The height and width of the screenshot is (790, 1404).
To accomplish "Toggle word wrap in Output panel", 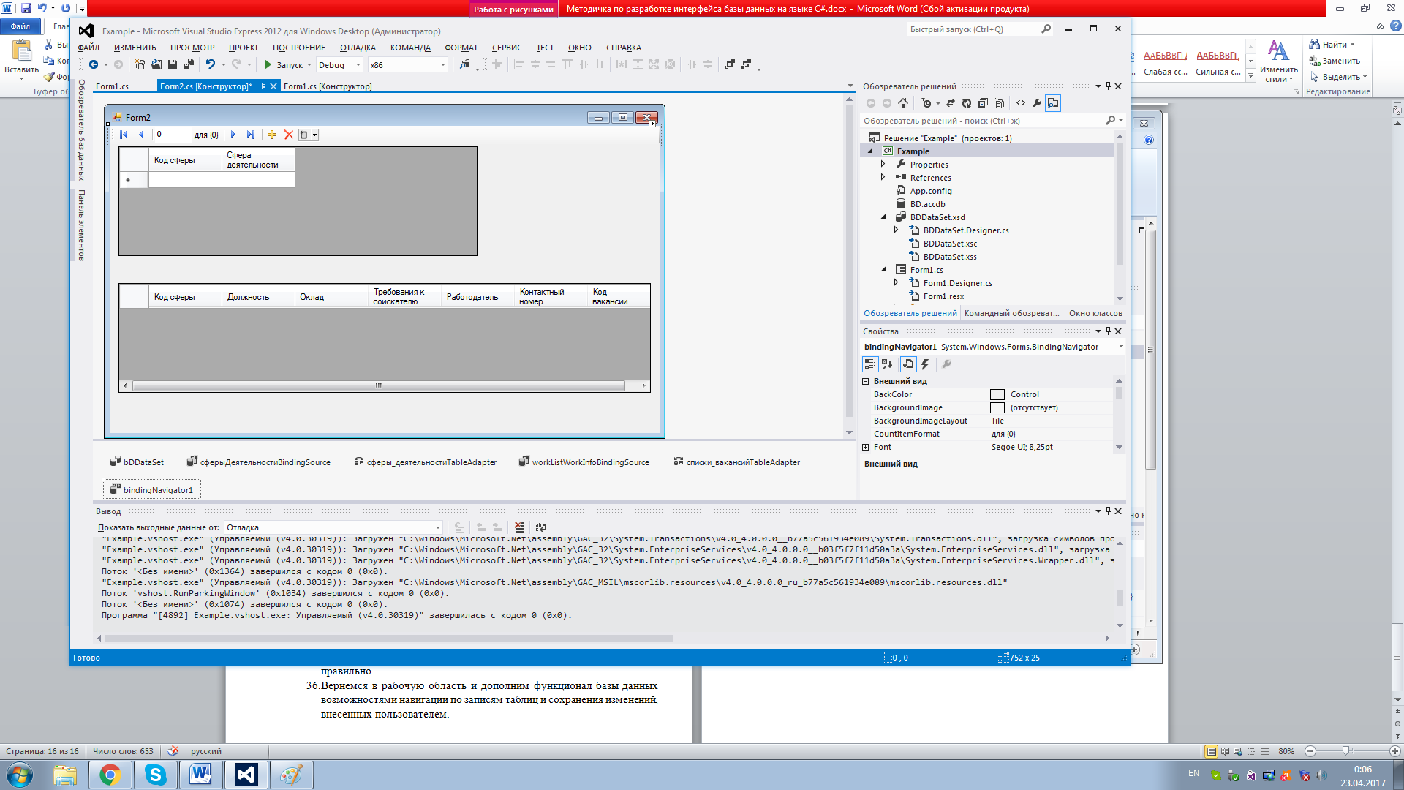I will click(x=541, y=527).
